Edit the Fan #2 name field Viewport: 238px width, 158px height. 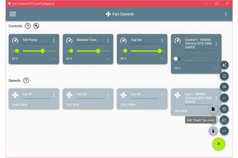(90, 95)
